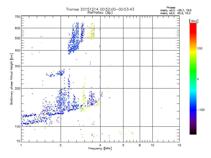Click the 'Frequency [MHz]' axis title
This screenshot has height=158, width=211.
100,149
